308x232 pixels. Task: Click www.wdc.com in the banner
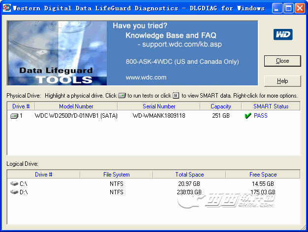pyautogui.click(x=146, y=77)
